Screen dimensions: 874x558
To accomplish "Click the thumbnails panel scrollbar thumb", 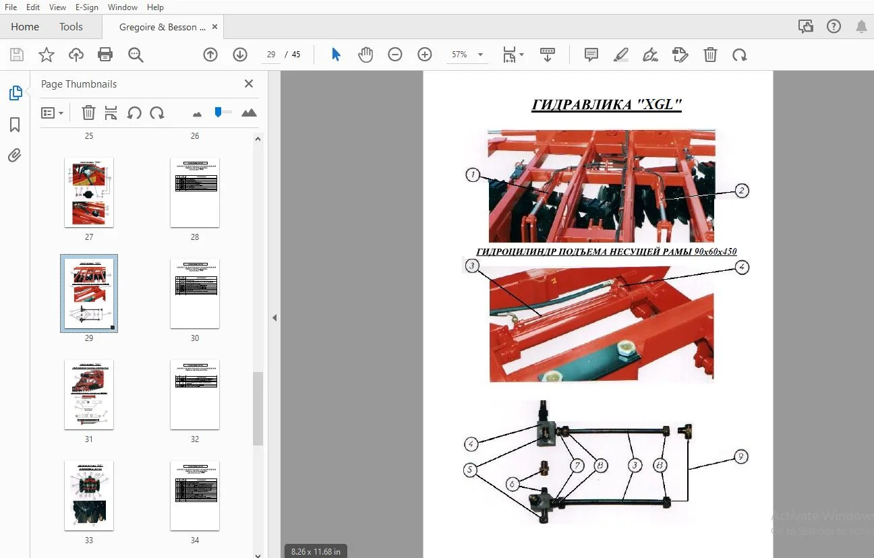I will [258, 408].
